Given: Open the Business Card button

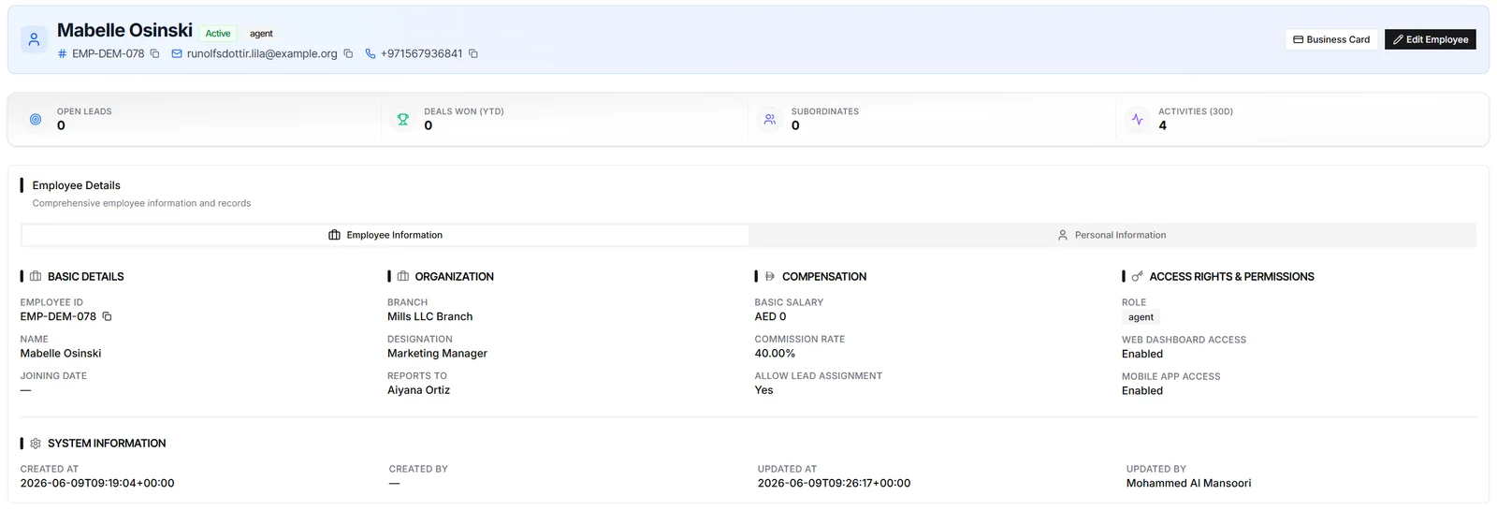Looking at the screenshot, I should [x=1330, y=39].
